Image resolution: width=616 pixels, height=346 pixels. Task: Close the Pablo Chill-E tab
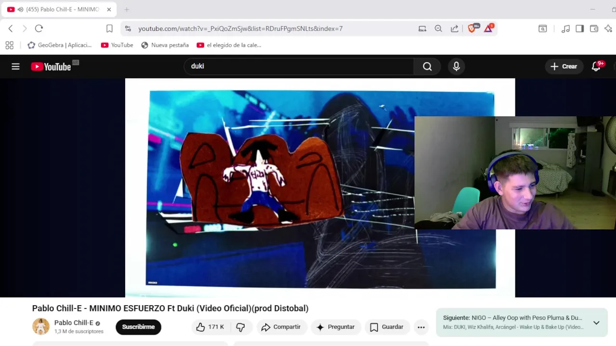(x=109, y=10)
